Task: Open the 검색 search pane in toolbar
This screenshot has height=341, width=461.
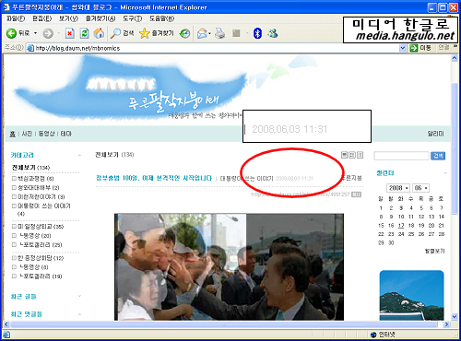Action: coord(122,33)
